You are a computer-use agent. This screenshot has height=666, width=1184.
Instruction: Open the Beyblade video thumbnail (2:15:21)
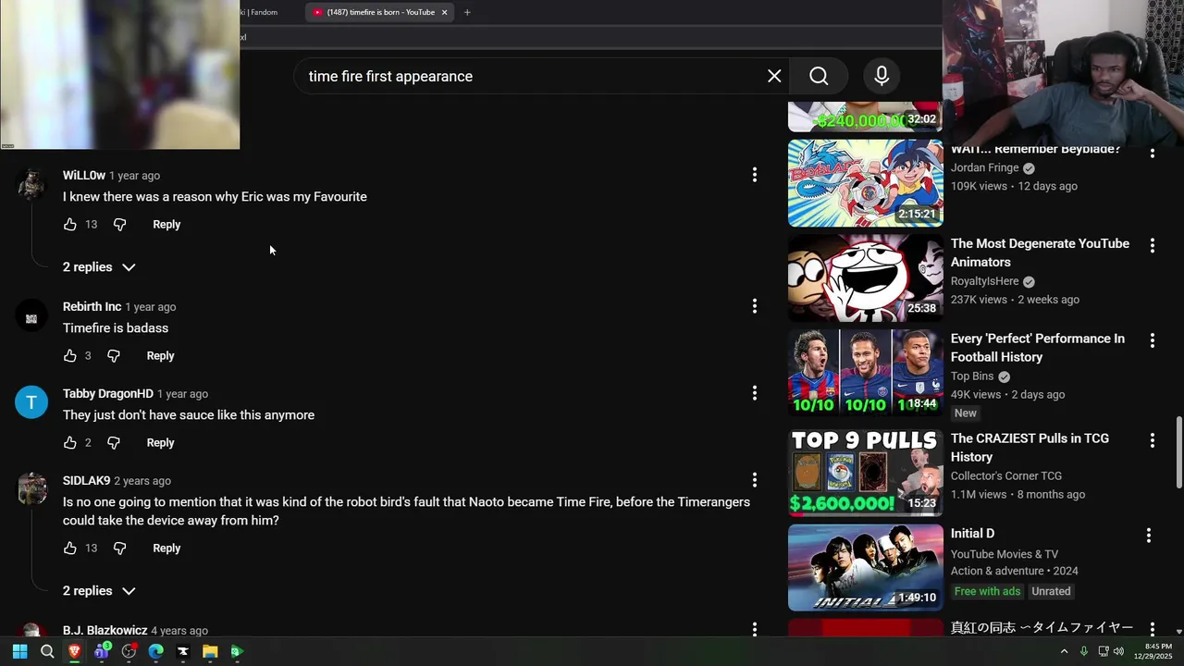[866, 183]
